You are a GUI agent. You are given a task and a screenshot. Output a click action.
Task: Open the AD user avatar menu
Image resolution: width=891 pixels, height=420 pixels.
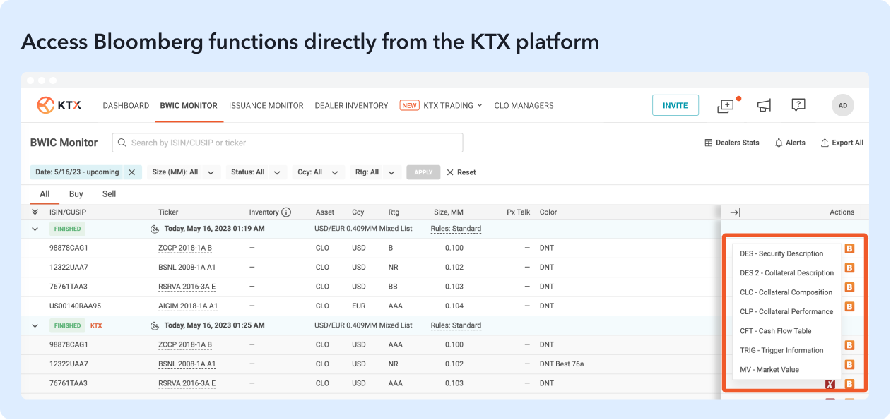point(842,105)
